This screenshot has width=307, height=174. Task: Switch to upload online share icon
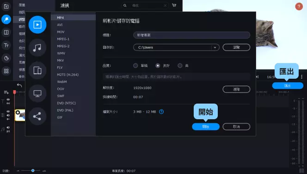pos(37,116)
